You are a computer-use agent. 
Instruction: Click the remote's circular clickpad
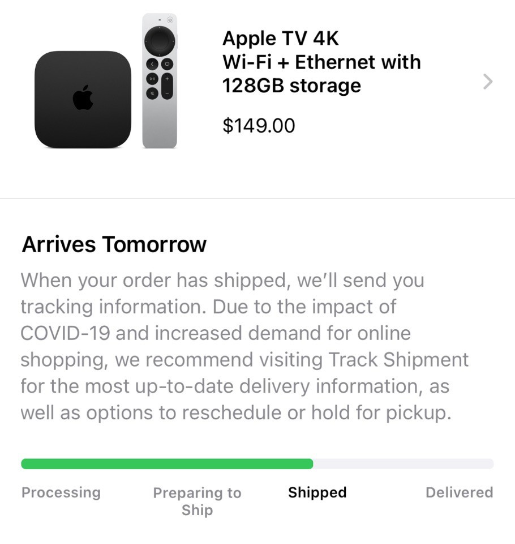pos(160,41)
